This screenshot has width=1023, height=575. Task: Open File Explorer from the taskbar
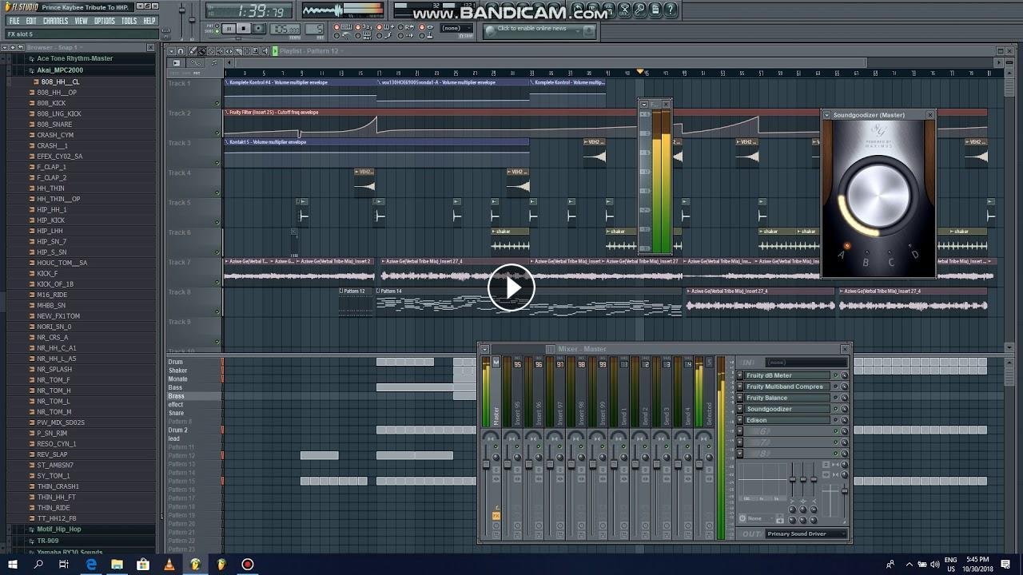coord(117,565)
